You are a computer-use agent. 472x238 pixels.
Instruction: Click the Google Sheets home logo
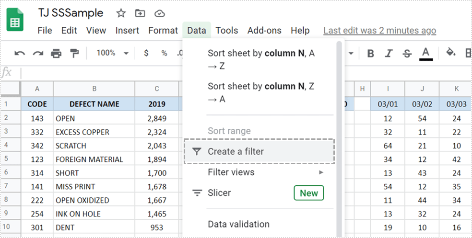tap(16, 22)
